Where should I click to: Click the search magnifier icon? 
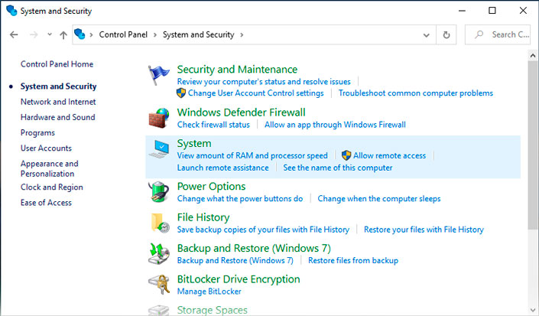[x=479, y=34]
